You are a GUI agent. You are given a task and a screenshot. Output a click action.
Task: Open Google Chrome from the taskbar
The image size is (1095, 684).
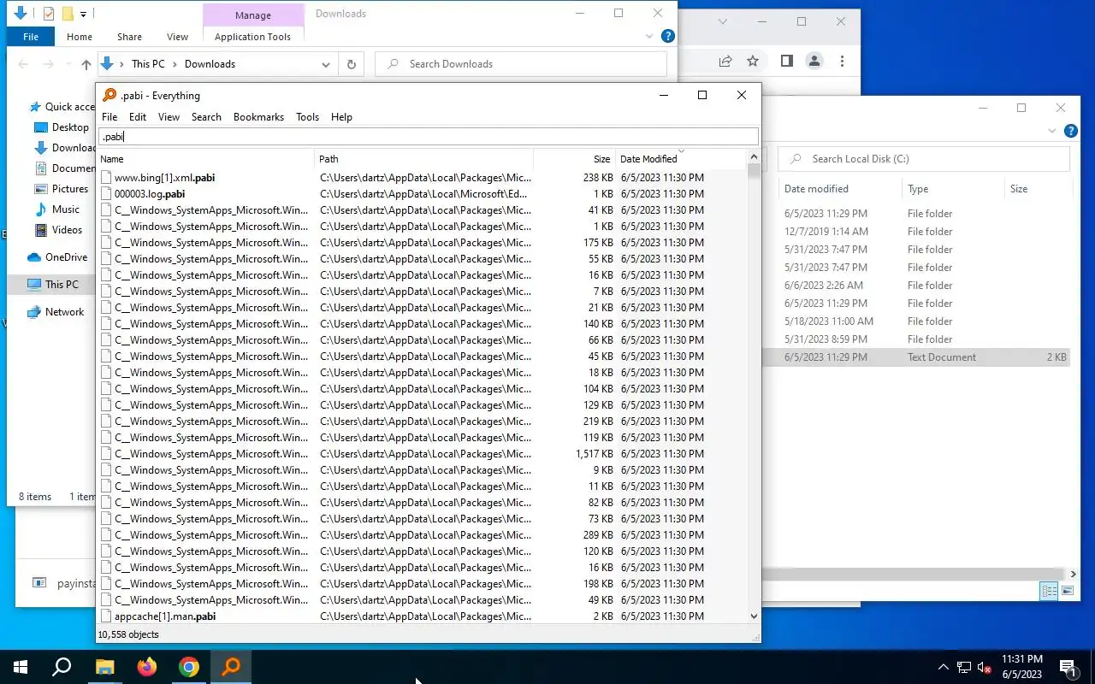pos(189,667)
